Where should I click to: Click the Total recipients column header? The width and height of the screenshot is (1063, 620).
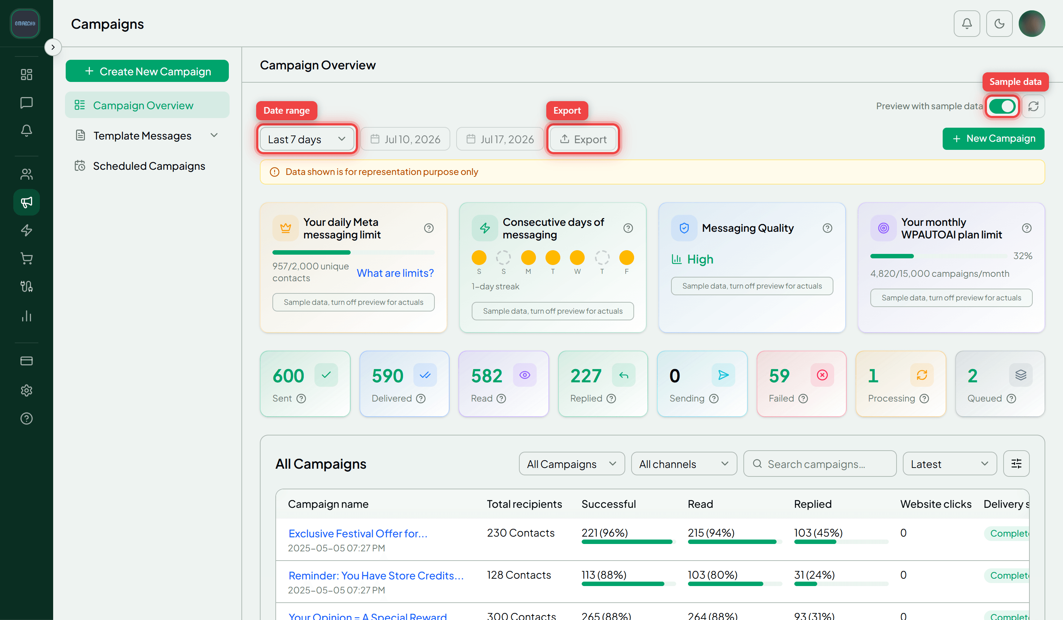(x=524, y=504)
